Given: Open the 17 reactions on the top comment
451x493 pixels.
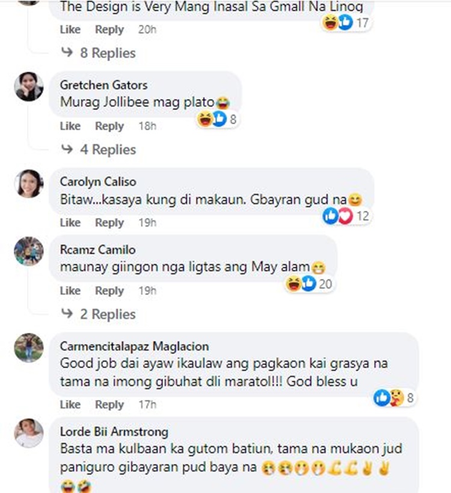Looking at the screenshot, I should pyautogui.click(x=346, y=23).
